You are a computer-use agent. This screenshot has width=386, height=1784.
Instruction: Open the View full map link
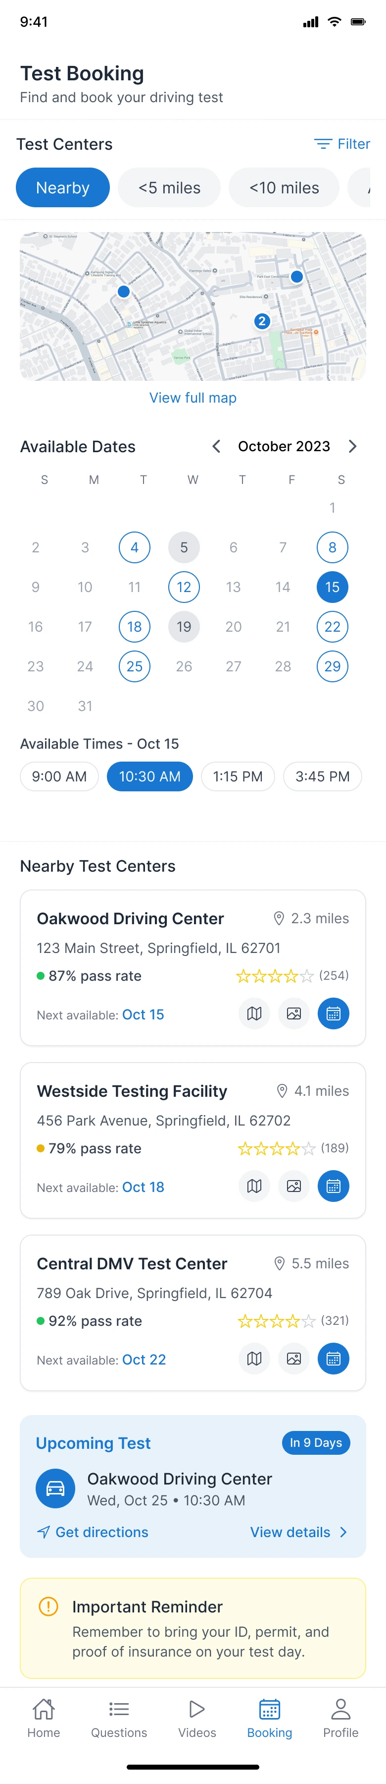[x=193, y=398]
